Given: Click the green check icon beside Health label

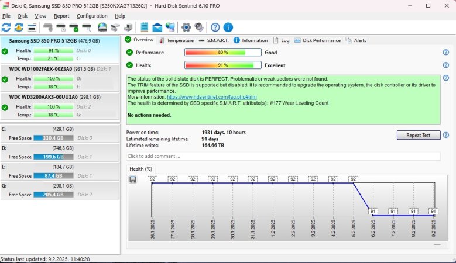Looking at the screenshot, I should click(129, 65).
